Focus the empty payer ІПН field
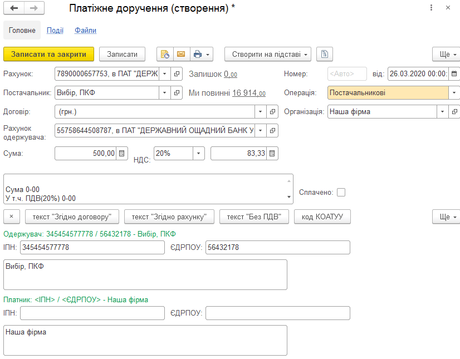This screenshot has width=460, height=359. tap(92, 313)
